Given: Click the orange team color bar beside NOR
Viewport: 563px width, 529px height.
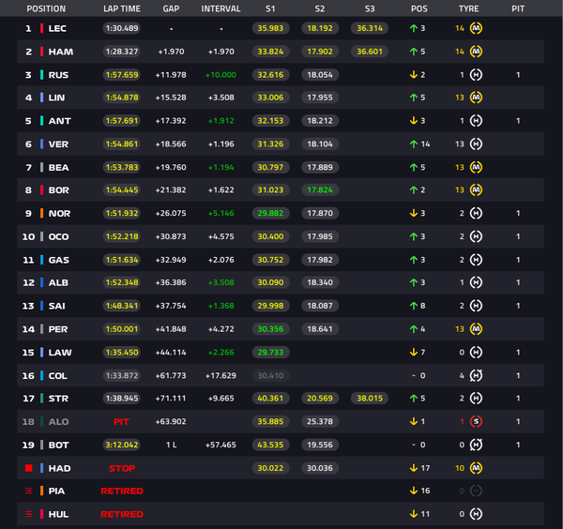Looking at the screenshot, I should pos(41,213).
